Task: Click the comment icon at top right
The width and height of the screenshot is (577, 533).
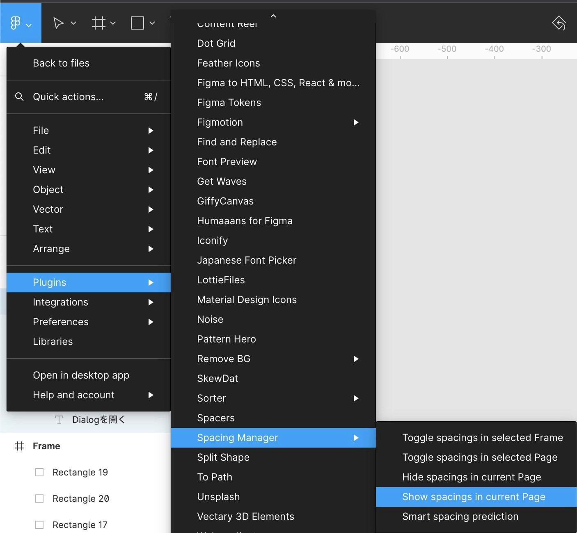Action: (559, 23)
